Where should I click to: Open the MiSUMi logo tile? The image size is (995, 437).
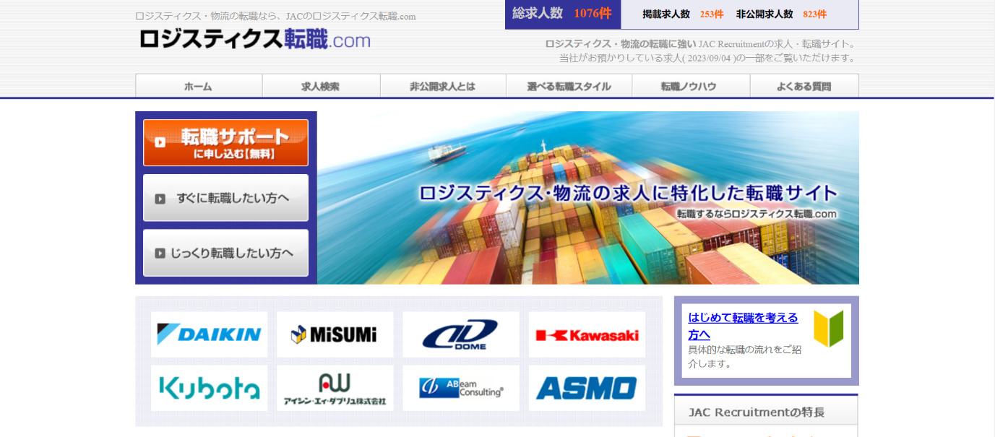point(335,334)
